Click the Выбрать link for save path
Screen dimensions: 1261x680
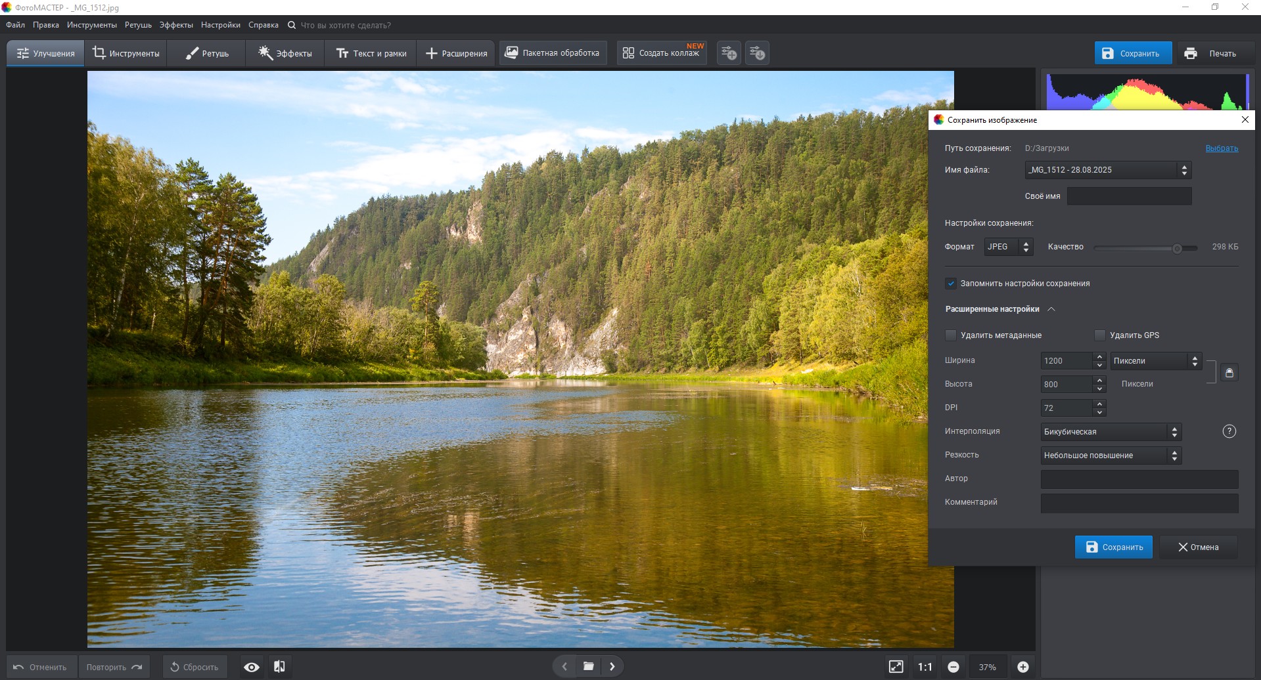pos(1221,148)
